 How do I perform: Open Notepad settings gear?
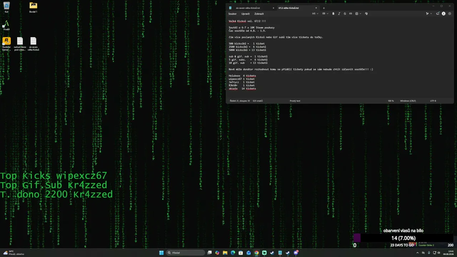click(x=450, y=14)
